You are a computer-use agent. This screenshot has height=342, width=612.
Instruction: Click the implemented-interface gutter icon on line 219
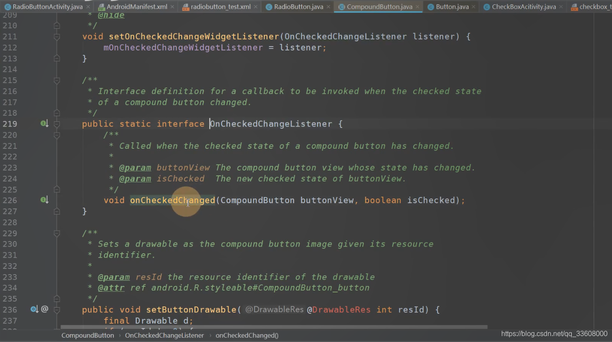point(44,124)
